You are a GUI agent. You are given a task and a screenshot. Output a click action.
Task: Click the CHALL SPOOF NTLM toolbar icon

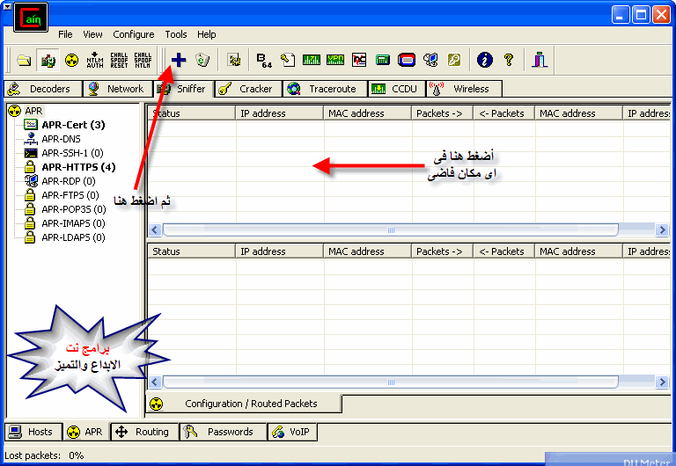pos(143,60)
